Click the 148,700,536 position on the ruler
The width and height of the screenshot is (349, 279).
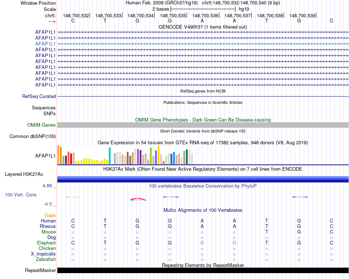click(205, 16)
